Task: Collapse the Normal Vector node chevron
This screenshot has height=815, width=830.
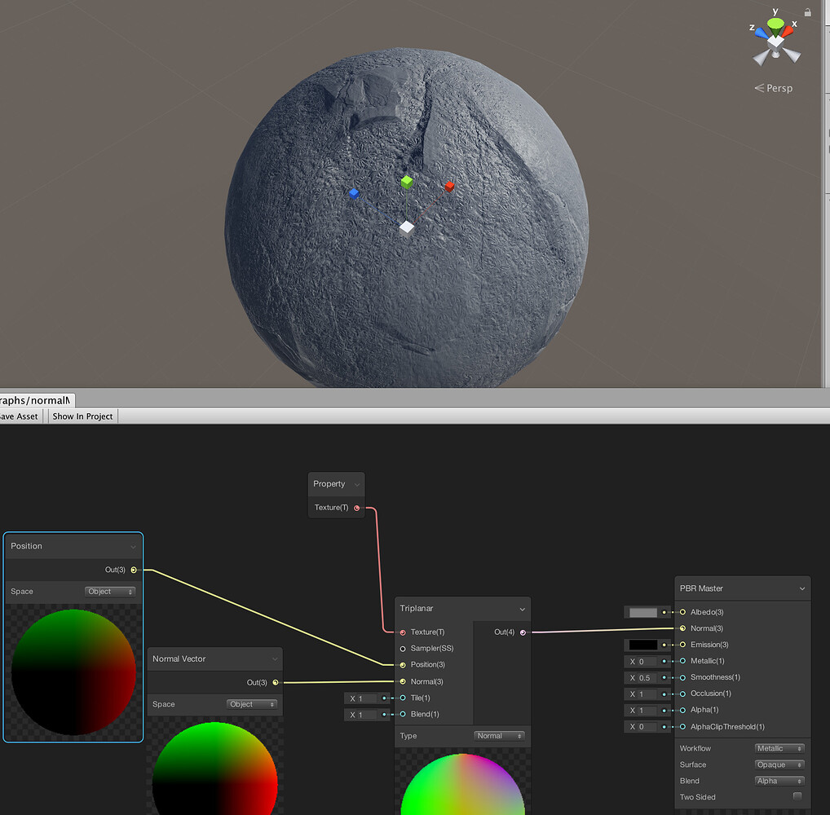Action: (275, 659)
